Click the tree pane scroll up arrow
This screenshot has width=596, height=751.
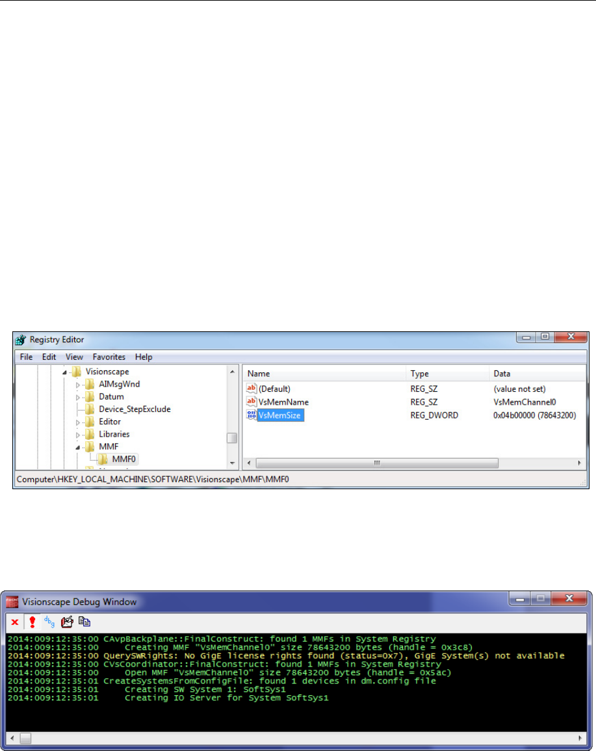click(233, 372)
